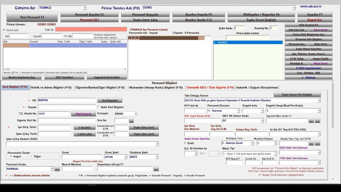Open the lookup button beside Departman (Grup) field
Image resolution: width=341 pixels, height=192 pixels.
click(x=156, y=169)
